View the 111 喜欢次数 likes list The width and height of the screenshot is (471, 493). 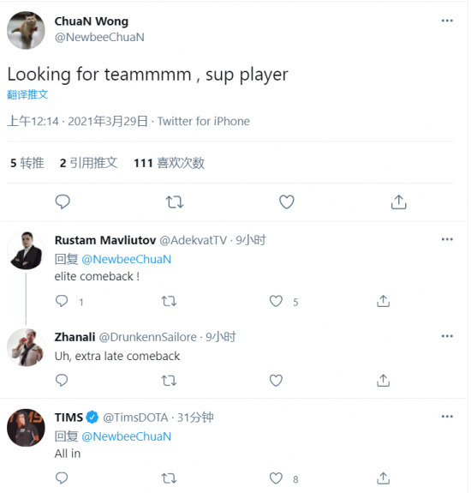click(169, 163)
